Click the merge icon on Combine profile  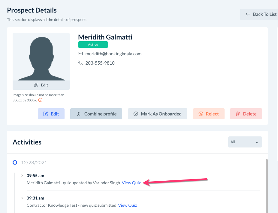(x=79, y=114)
